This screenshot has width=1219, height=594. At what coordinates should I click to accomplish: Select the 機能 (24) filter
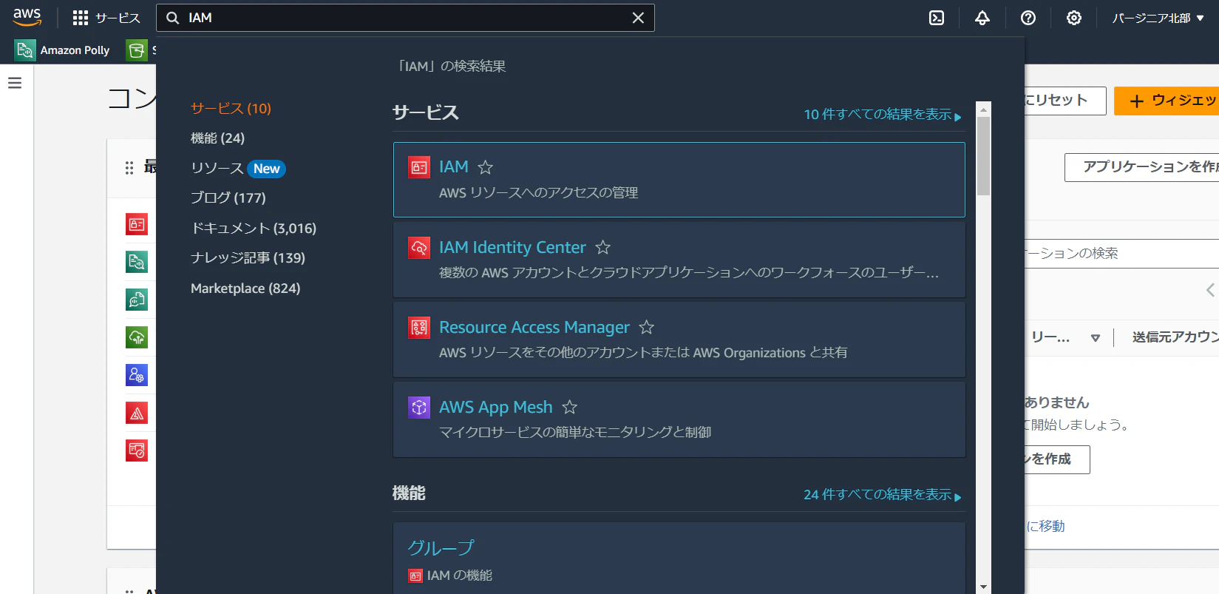tap(217, 138)
